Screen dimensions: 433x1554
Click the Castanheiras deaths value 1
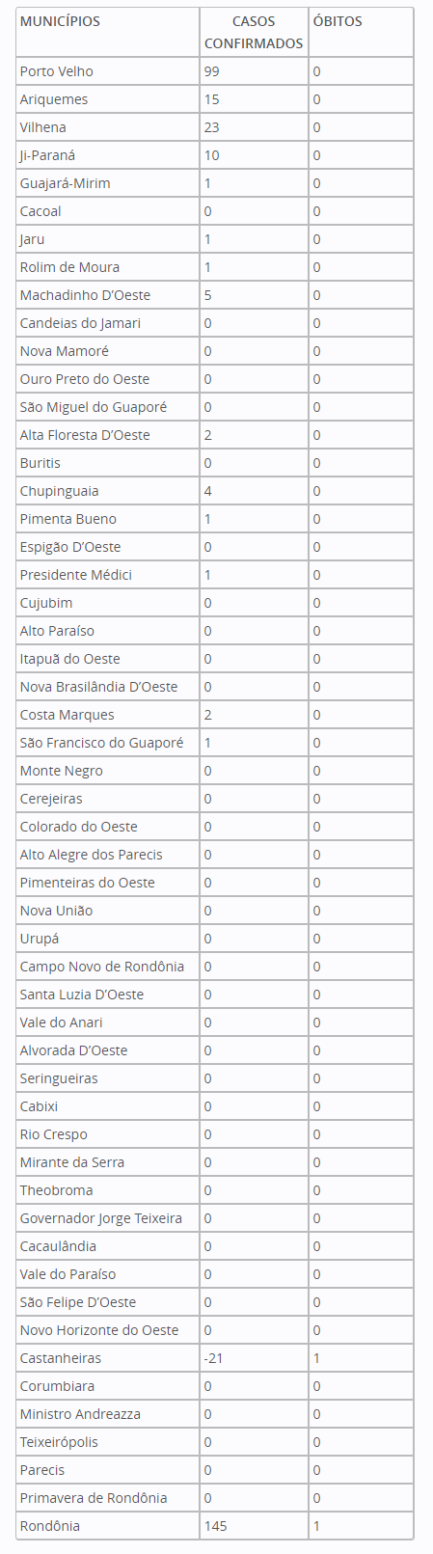pyautogui.click(x=316, y=1358)
